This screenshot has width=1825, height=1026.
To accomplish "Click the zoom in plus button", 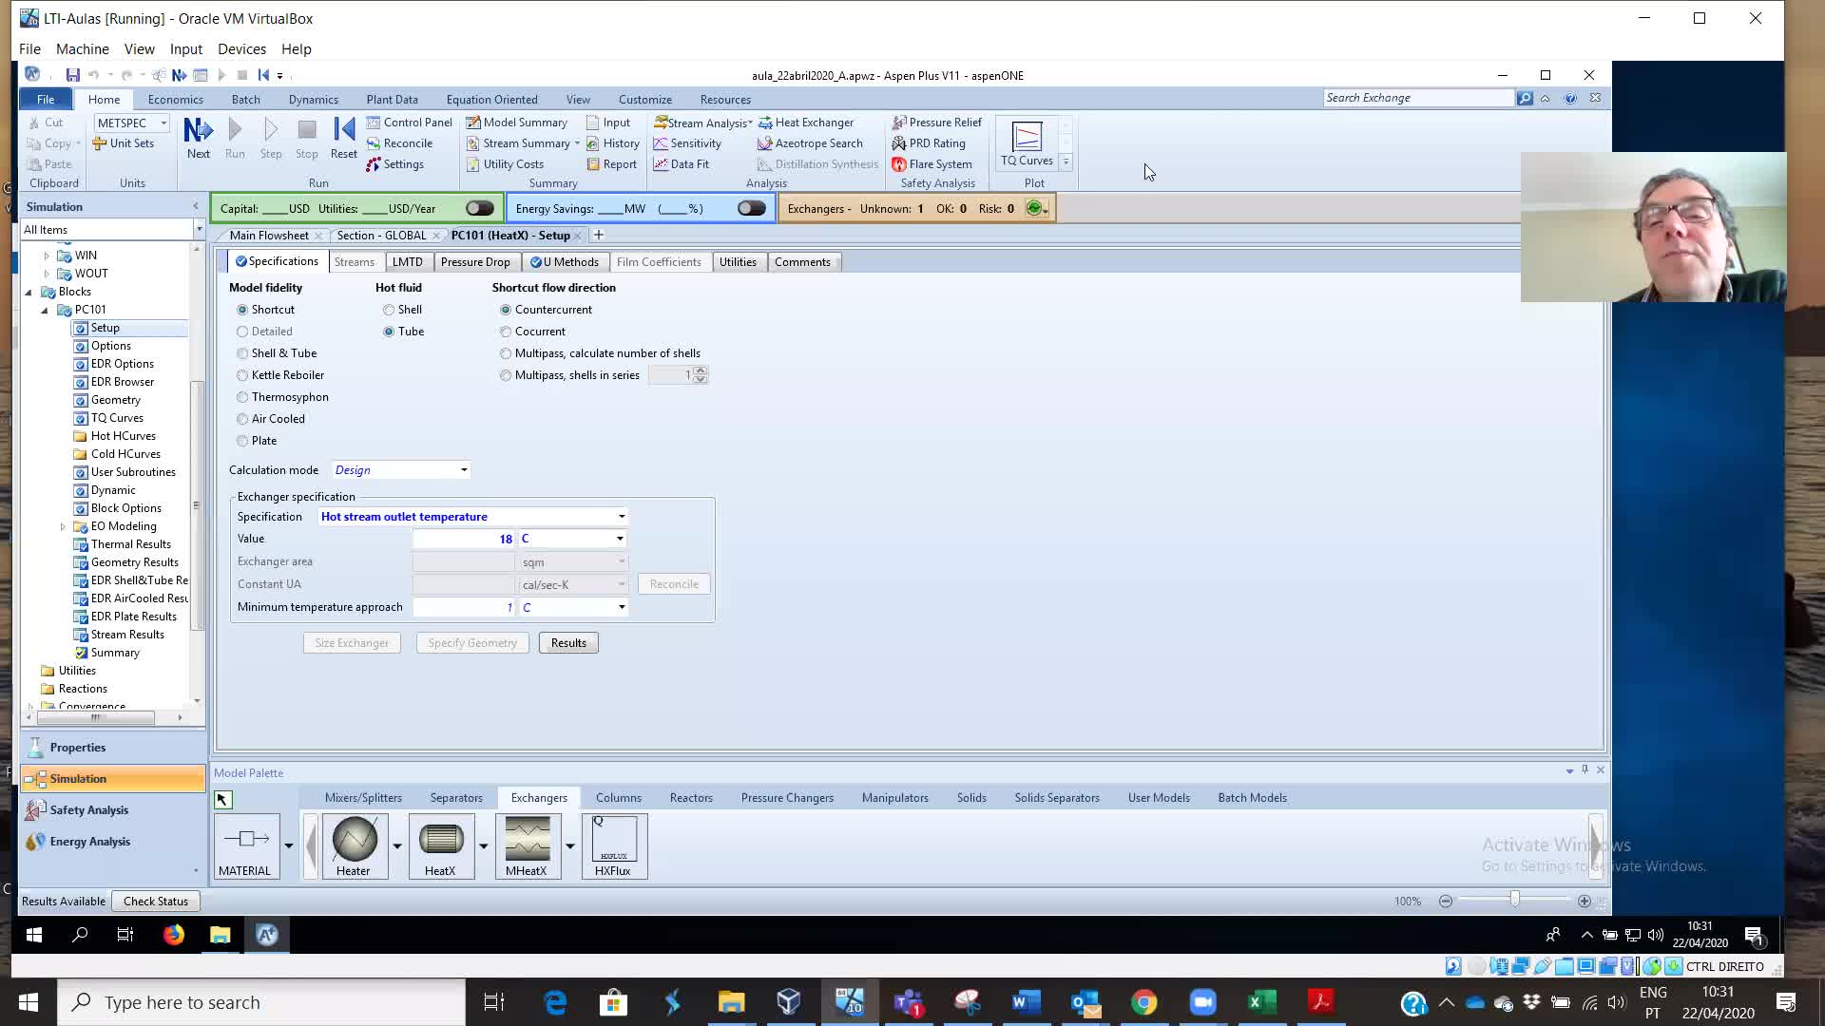I will point(1584,902).
